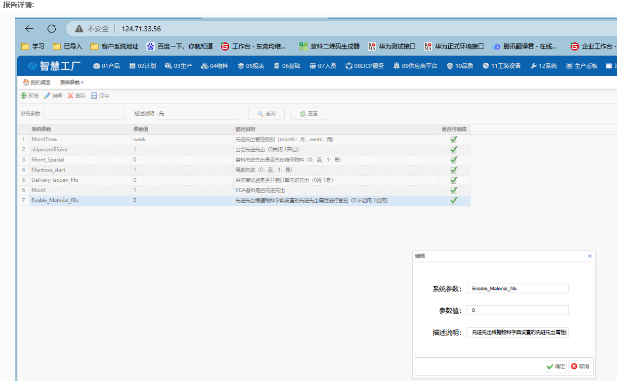Confirm the edit dialog with 确定
The height and width of the screenshot is (381, 617).
[x=556, y=367]
